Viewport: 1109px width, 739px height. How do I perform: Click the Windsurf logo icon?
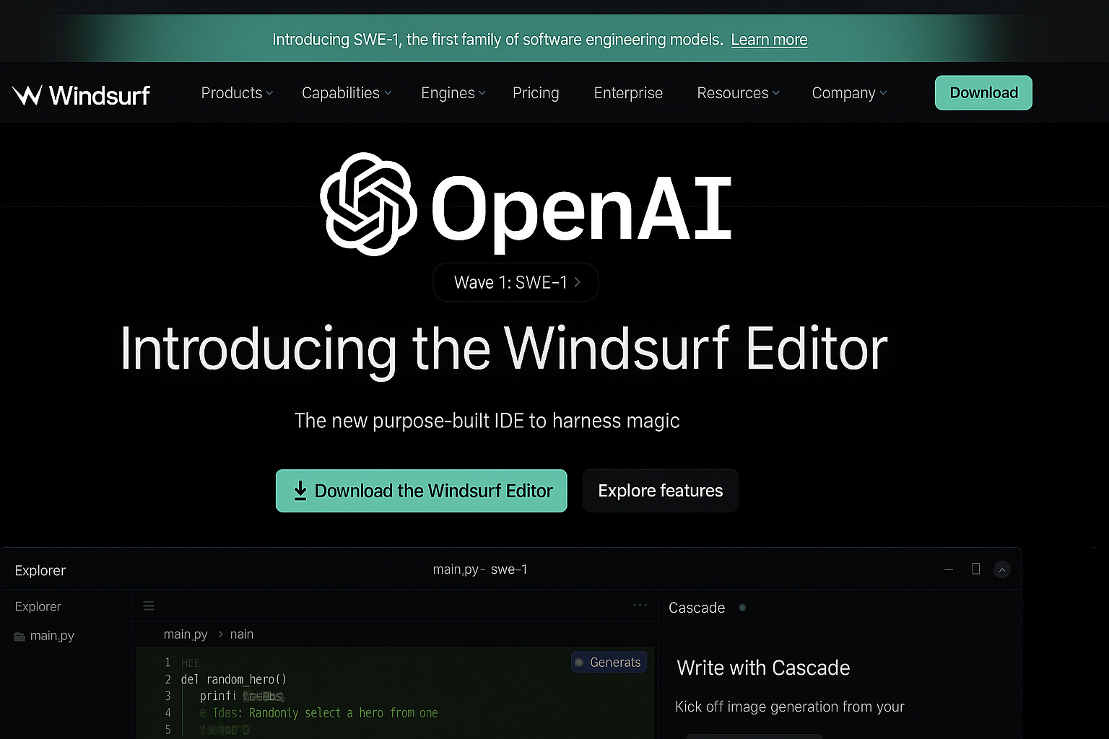(x=27, y=95)
